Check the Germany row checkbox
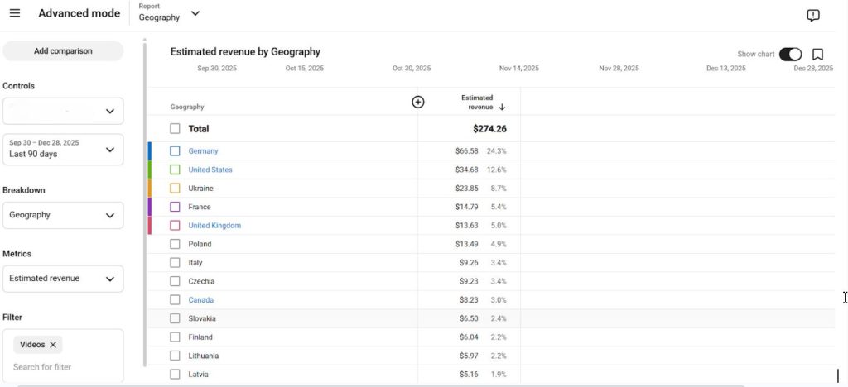 [x=175, y=151]
